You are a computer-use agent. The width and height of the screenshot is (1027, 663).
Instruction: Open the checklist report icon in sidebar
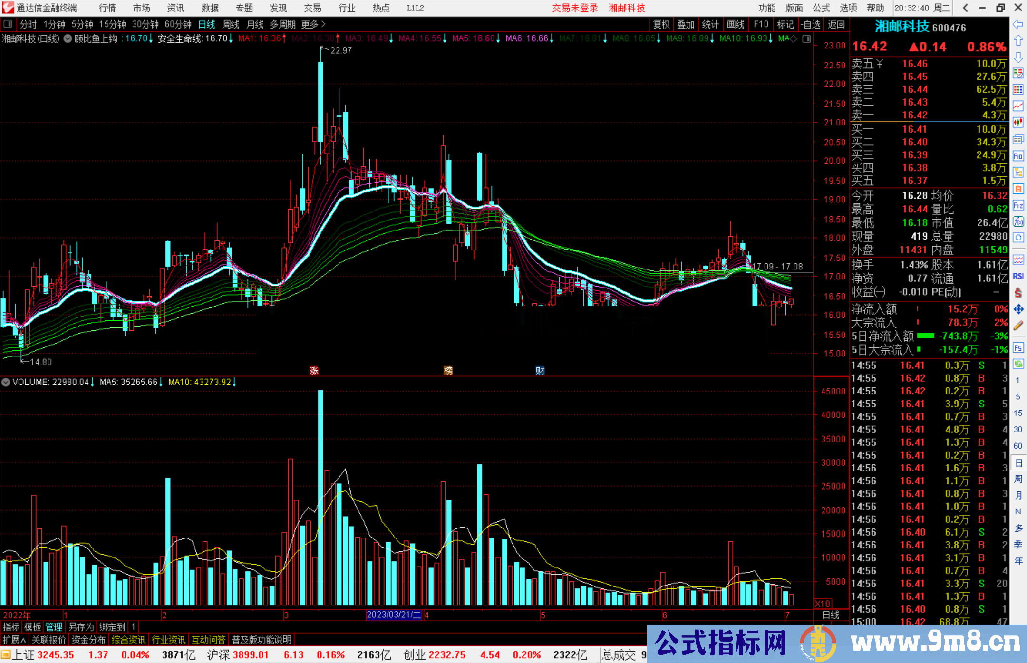click(x=1018, y=73)
